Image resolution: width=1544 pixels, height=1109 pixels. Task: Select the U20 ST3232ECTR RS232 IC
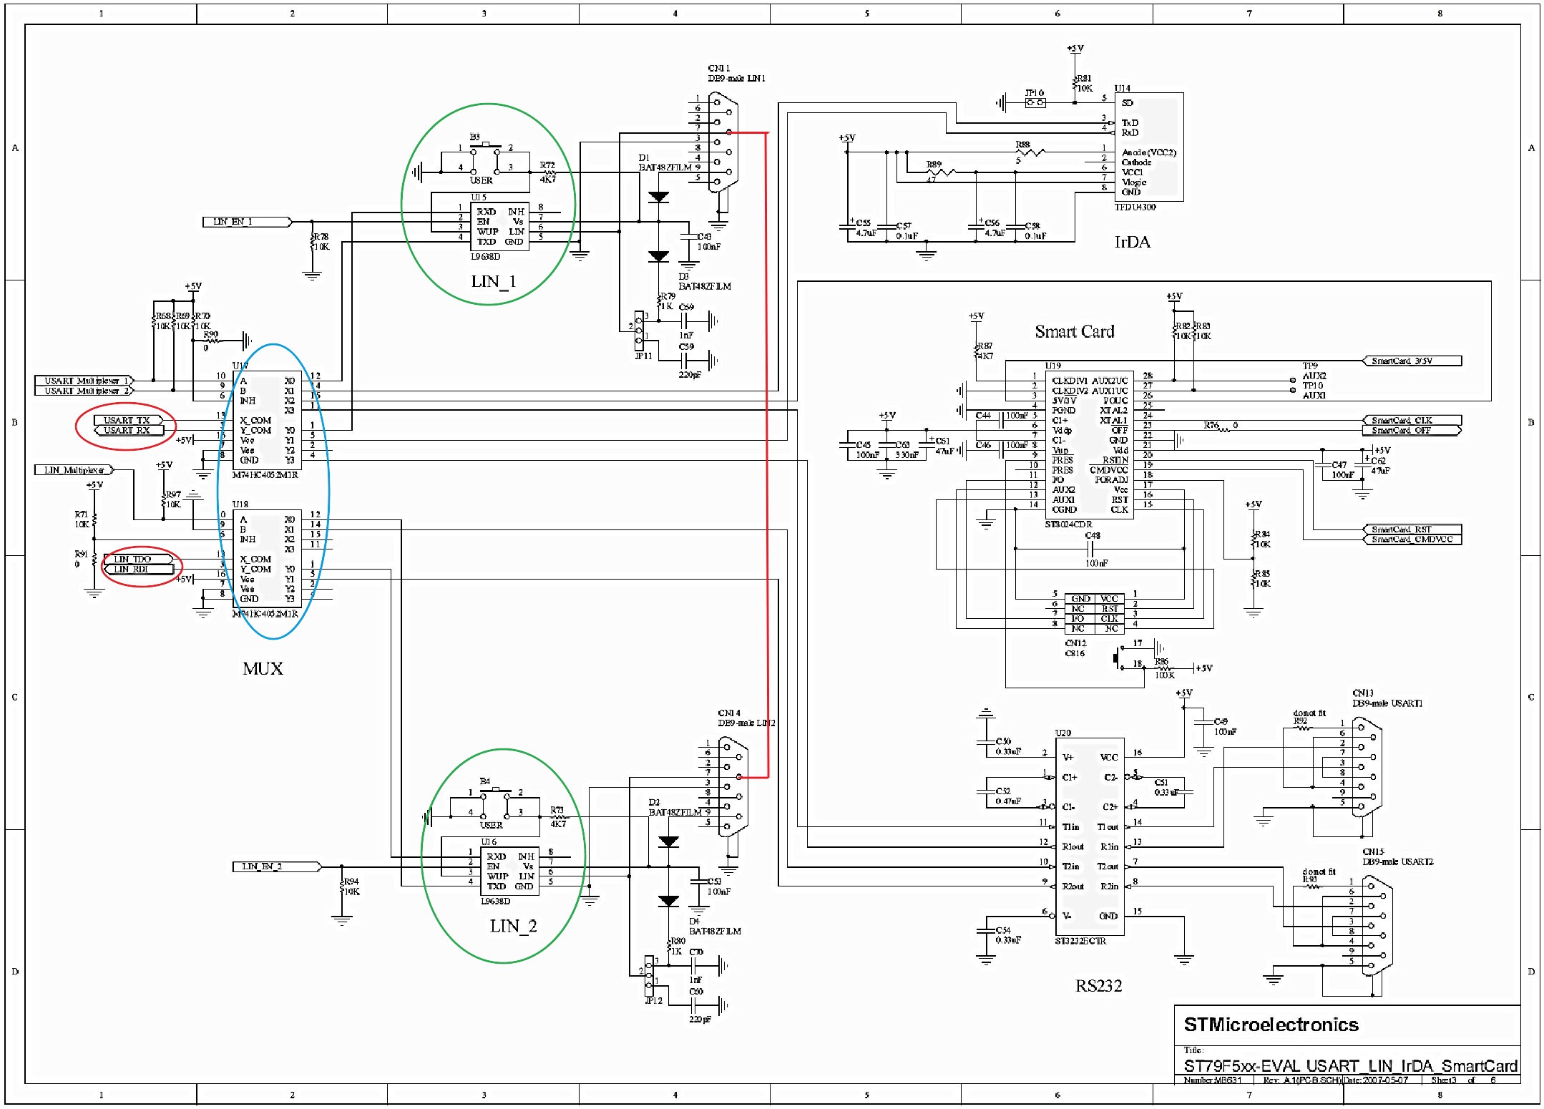coord(1090,836)
